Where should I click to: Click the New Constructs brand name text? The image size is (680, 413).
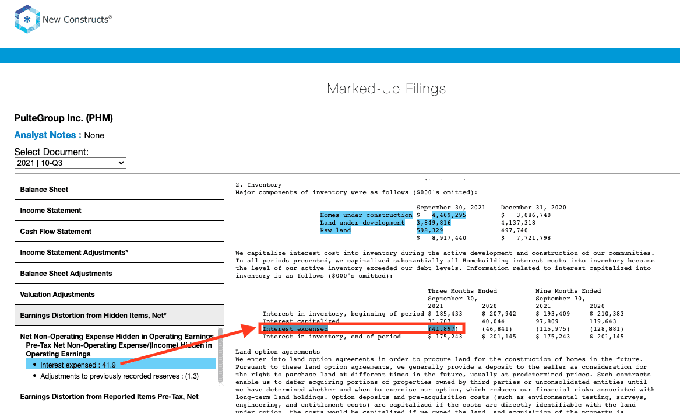click(x=77, y=20)
